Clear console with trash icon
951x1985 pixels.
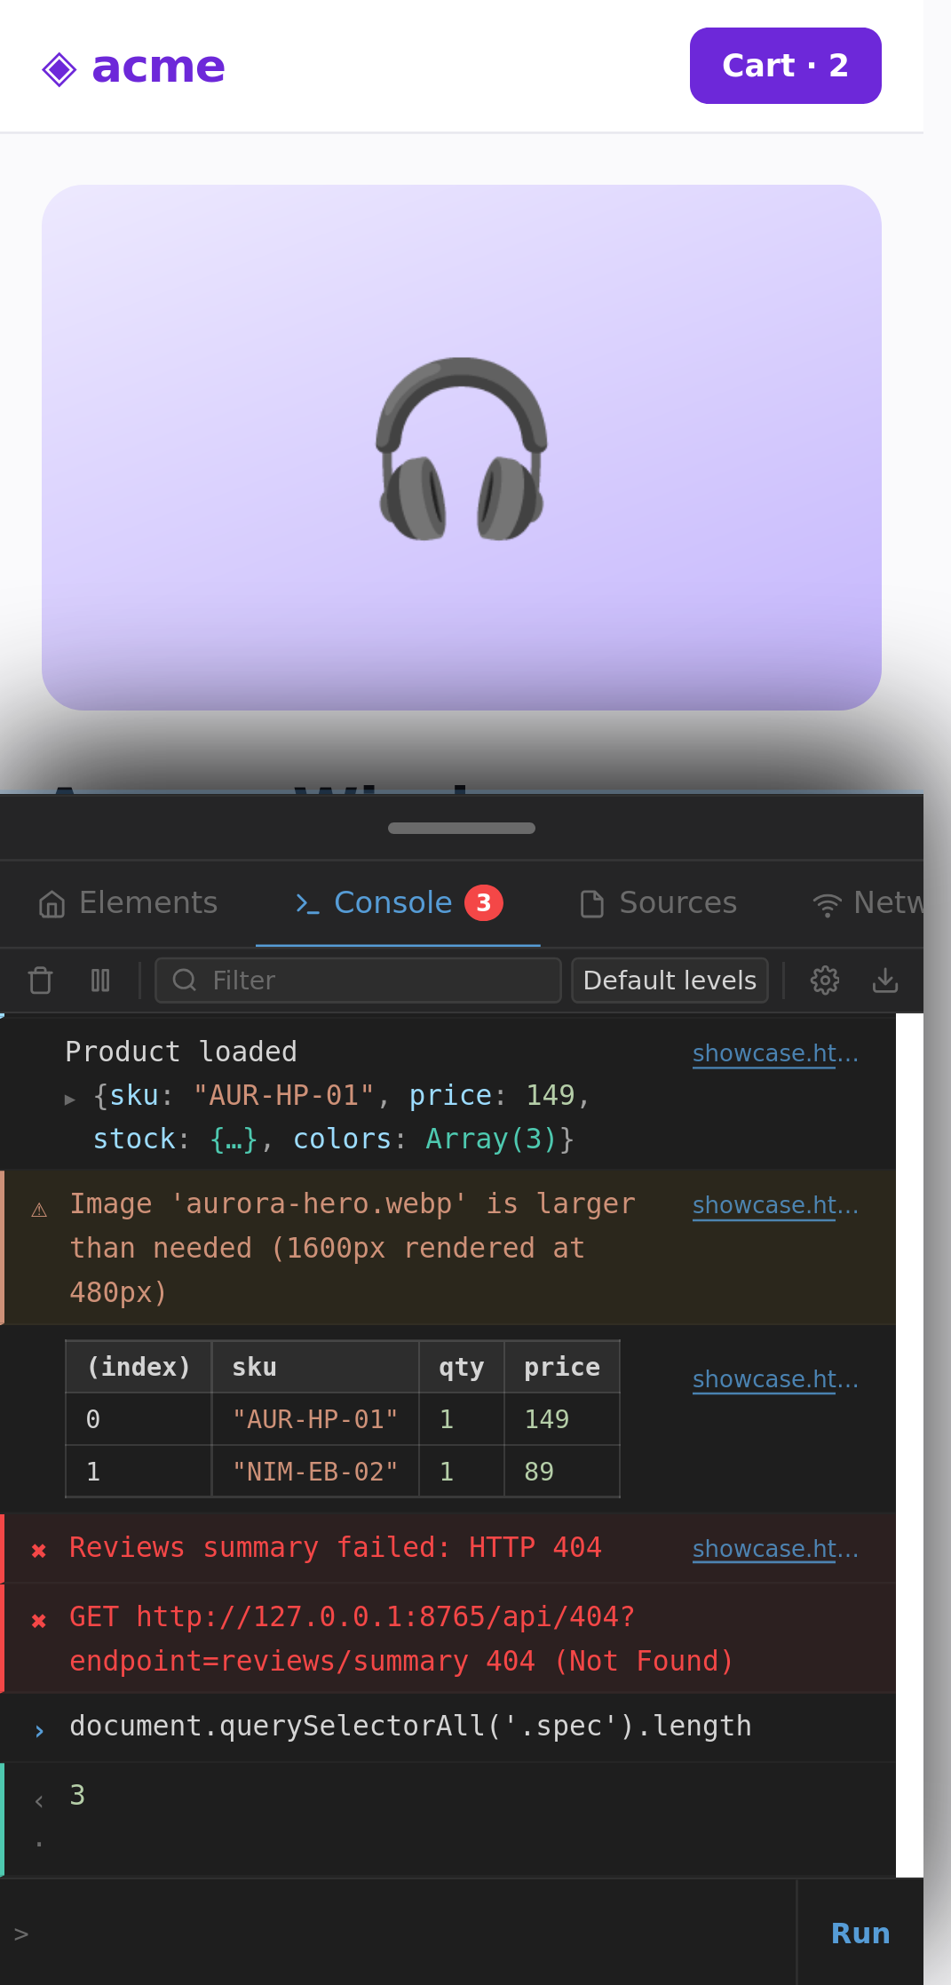click(x=41, y=981)
